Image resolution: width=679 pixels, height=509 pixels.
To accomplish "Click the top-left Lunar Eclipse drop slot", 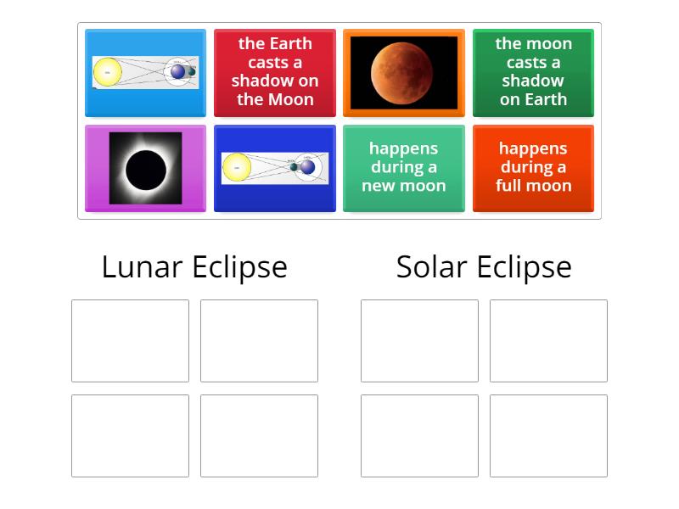I will [x=130, y=341].
